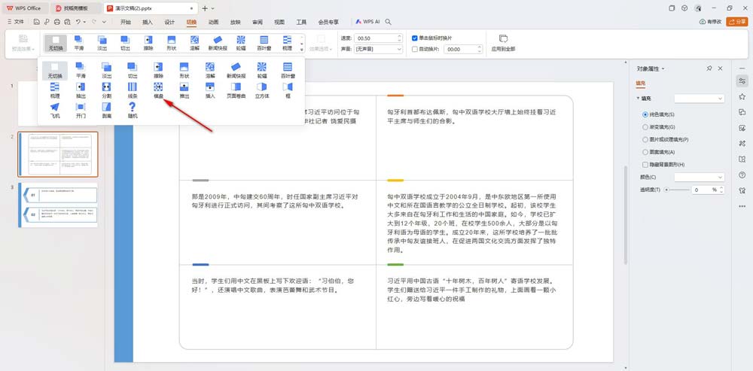Check 隐藏背景图形(H) checkbox

[x=645, y=165]
